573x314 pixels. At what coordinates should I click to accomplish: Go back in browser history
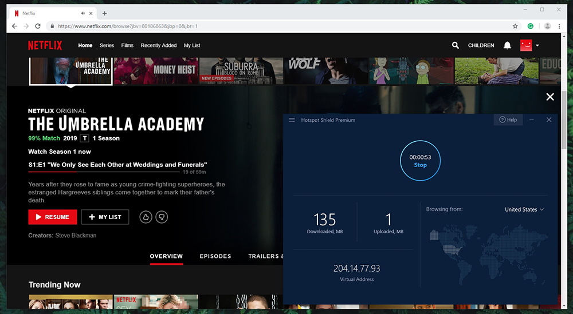pyautogui.click(x=14, y=26)
